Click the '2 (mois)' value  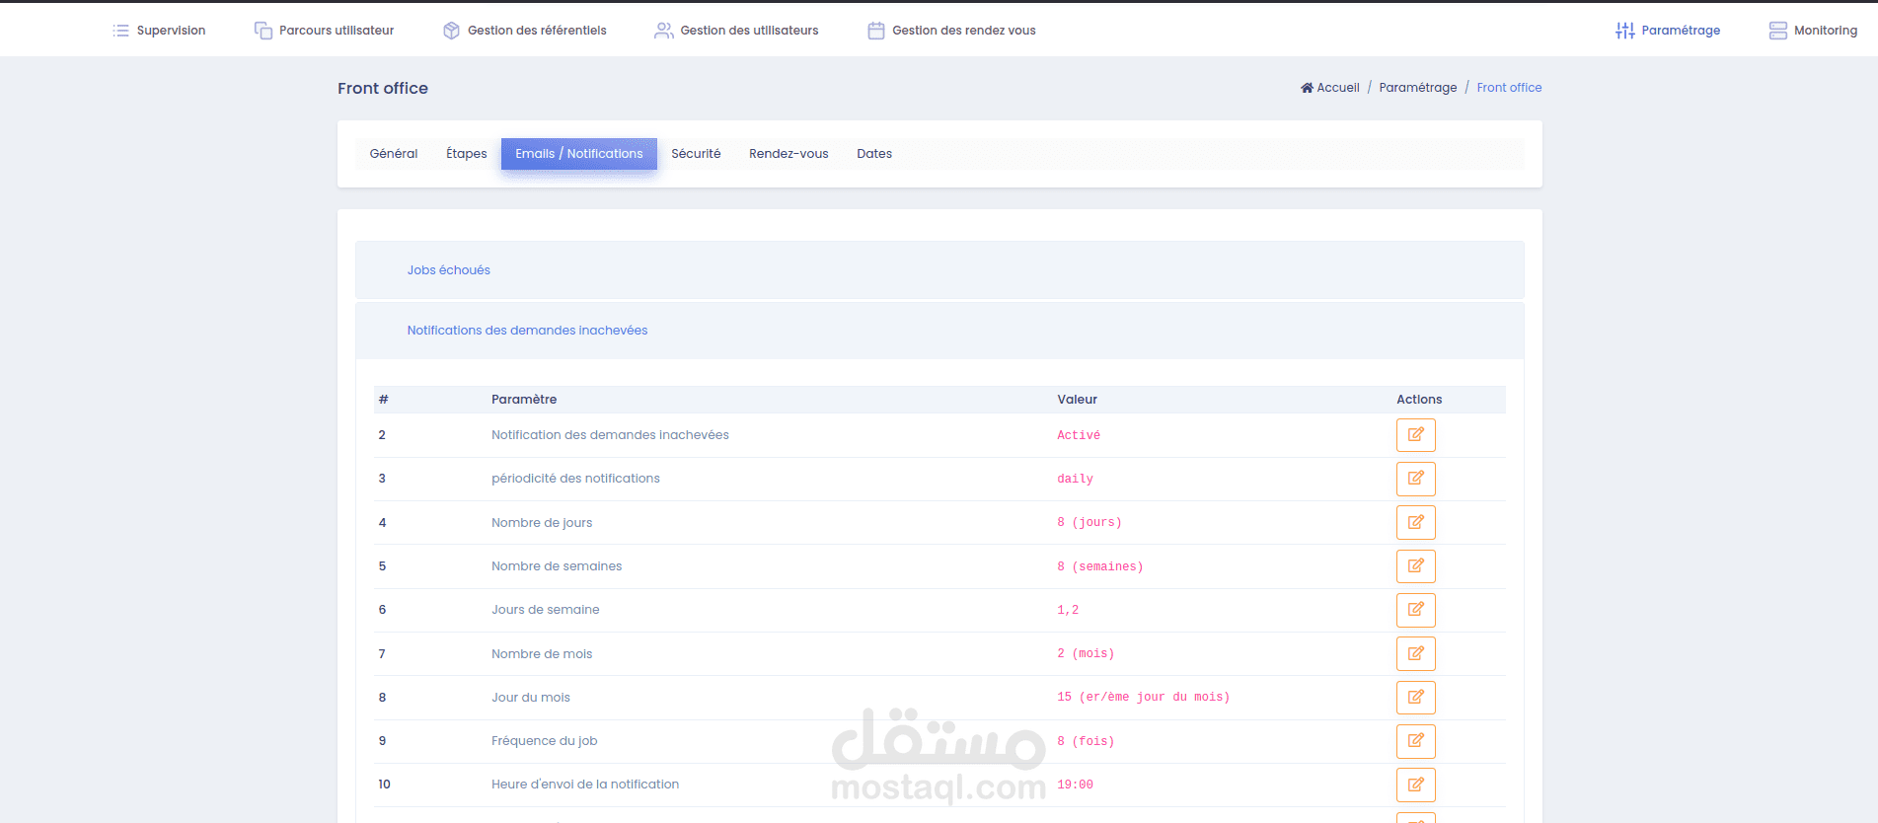[x=1086, y=653]
